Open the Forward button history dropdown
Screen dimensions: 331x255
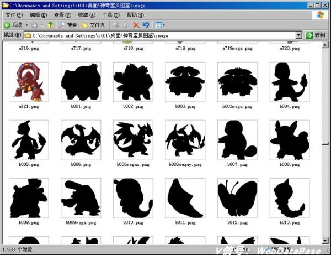[42, 25]
